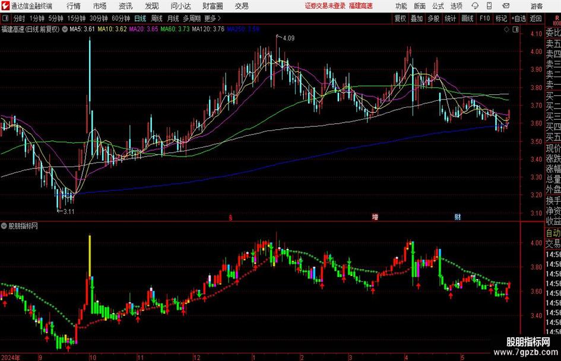Open the headset customer service icon
Screen dimensions: 561x361
click(475, 6)
